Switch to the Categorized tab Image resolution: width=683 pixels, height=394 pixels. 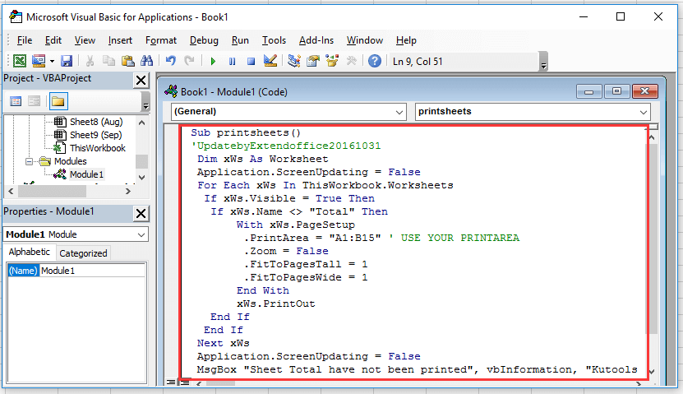pos(83,253)
